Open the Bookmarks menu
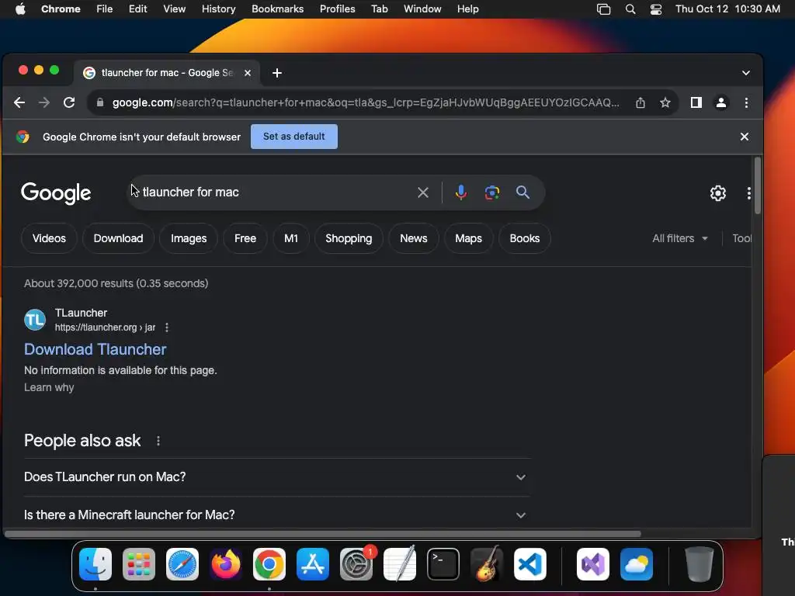795x596 pixels. point(277,9)
